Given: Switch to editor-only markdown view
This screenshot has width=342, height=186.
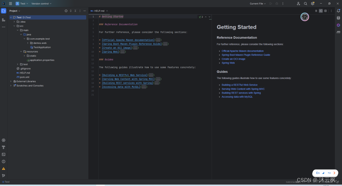Looking at the screenshot, I should (x=316, y=11).
